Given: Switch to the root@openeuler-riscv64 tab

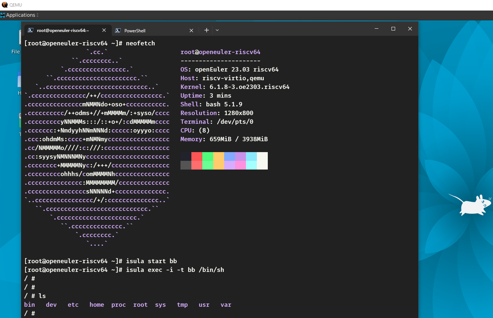Looking at the screenshot, I should coord(63,30).
